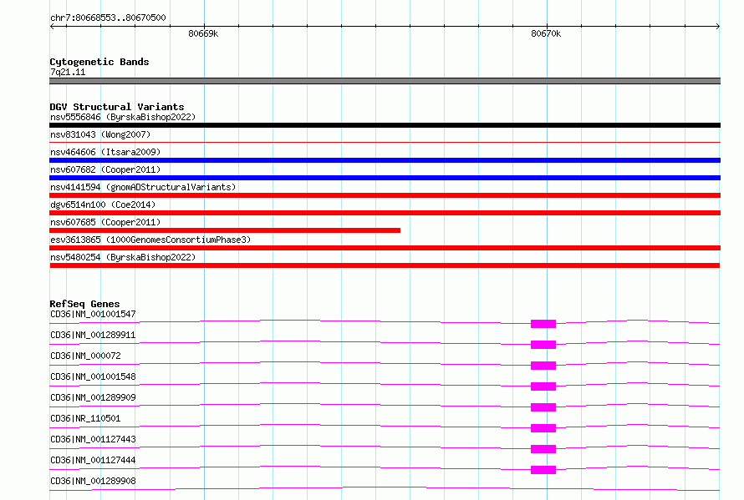Click the magenta exon of CD36|NM_001289909
This screenshot has width=744, height=500.
543,407
